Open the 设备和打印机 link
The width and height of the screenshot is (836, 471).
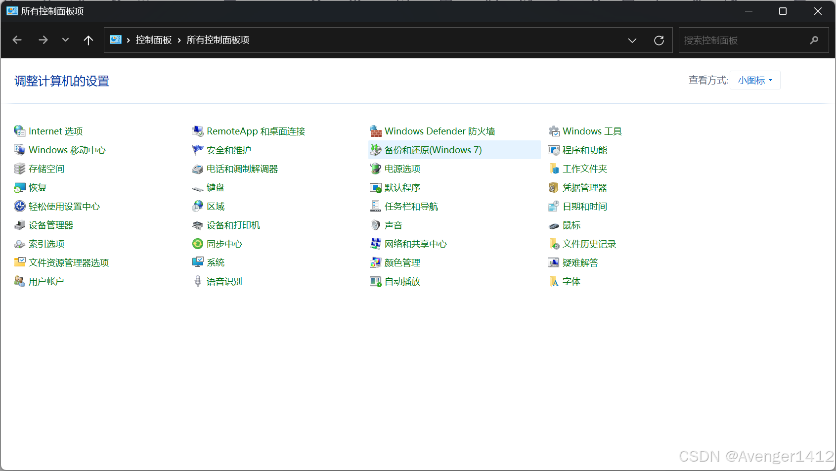233,225
